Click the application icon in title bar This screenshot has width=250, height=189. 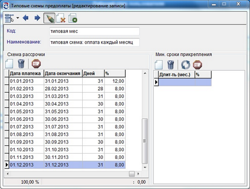(x=6, y=6)
